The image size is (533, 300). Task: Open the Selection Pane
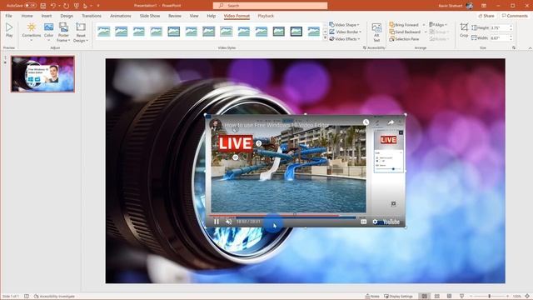404,39
